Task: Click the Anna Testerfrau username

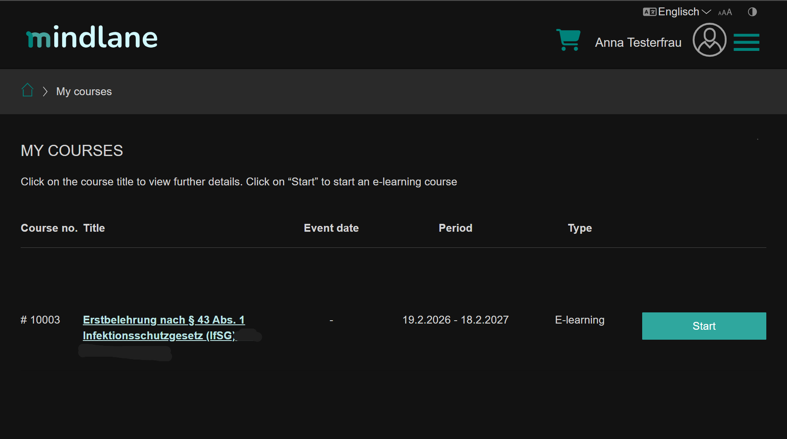Action: coord(638,43)
